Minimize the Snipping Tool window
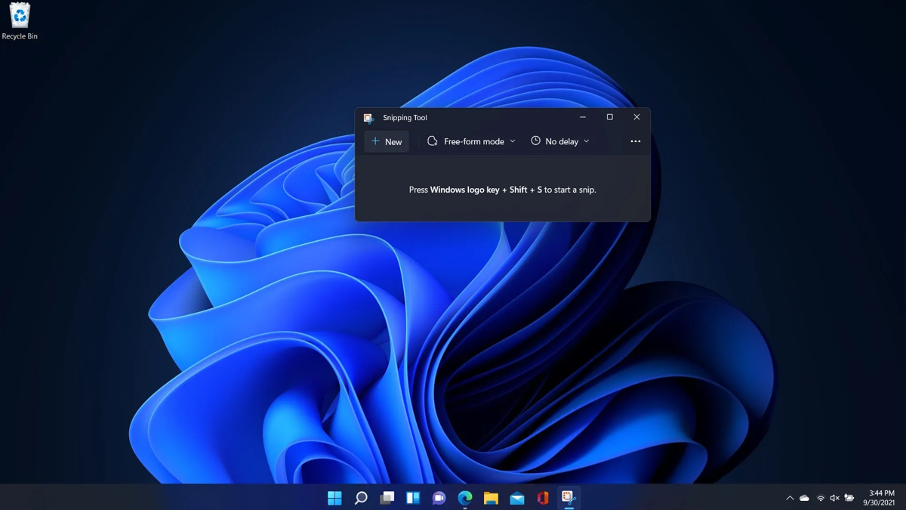Viewport: 906px width, 510px height. click(x=583, y=117)
